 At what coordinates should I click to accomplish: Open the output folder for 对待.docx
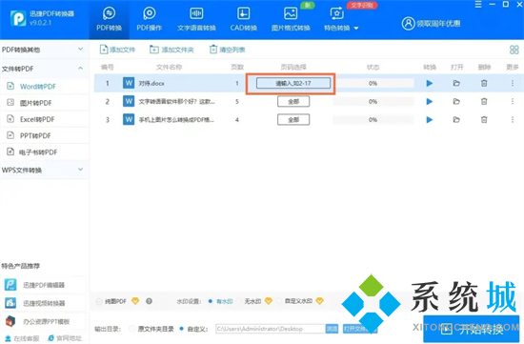click(456, 83)
